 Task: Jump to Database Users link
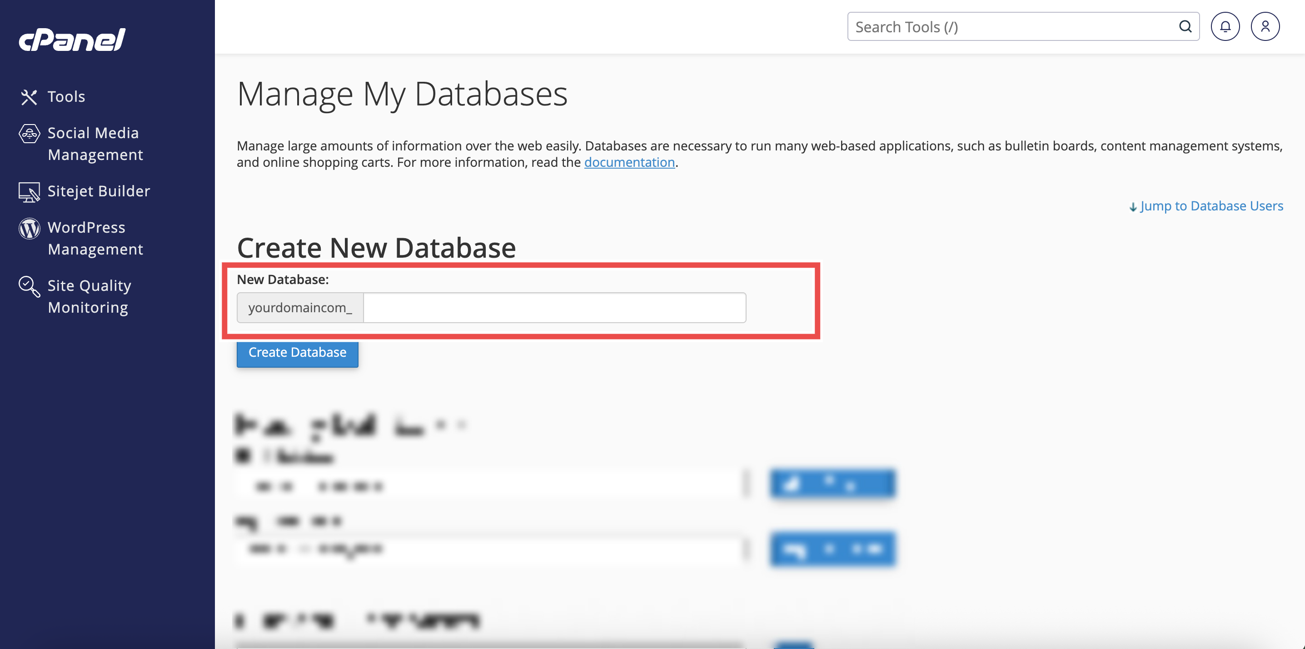coord(1206,206)
